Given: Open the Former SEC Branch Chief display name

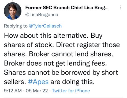Looking at the screenshot, I should tap(67, 7).
